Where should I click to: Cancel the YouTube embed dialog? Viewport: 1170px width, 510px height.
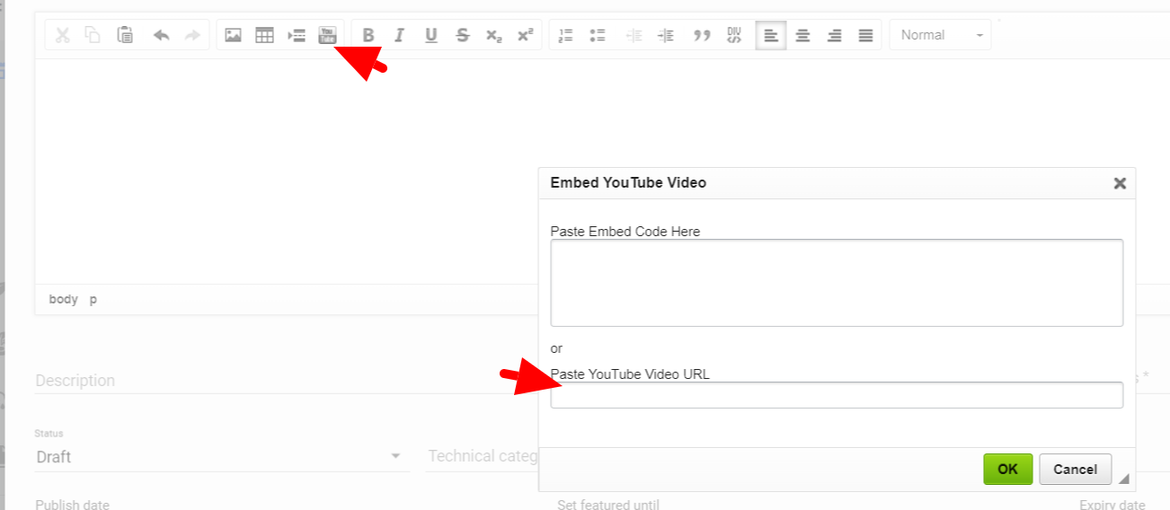(x=1076, y=469)
